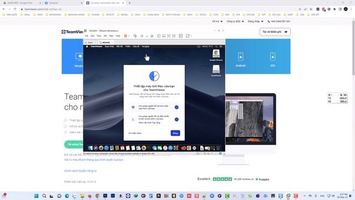The image size is (355, 200).
Task: Click the TeamViewer icon in the Mac dock
Action: [x=194, y=148]
